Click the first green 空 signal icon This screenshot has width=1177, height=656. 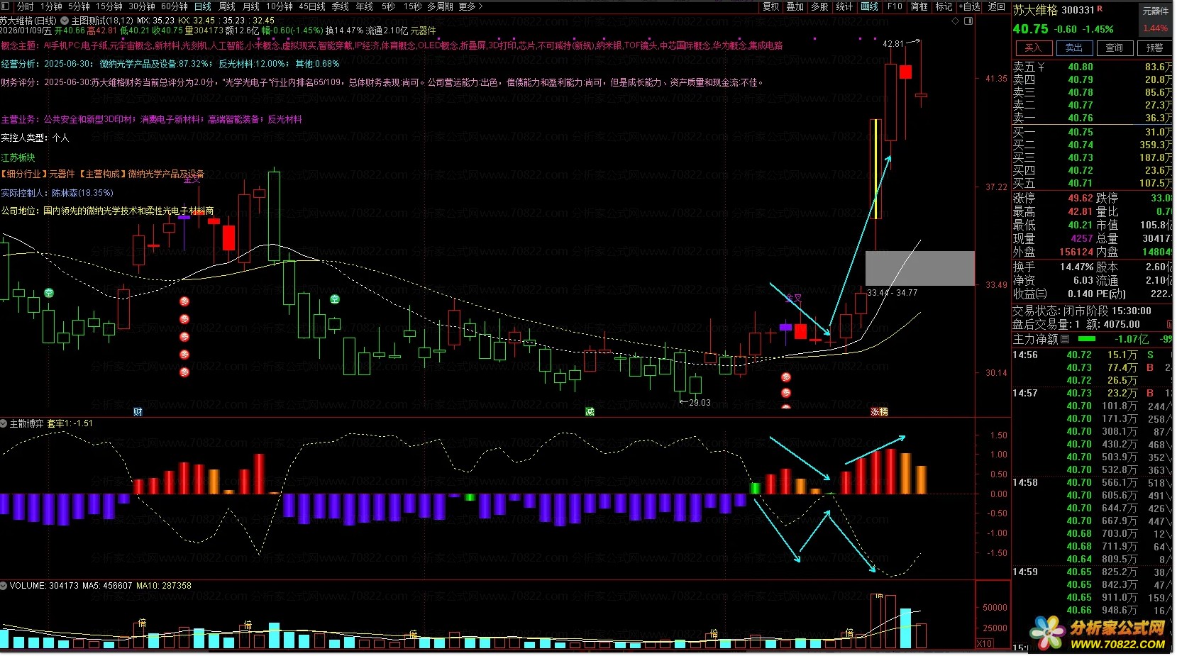click(49, 292)
